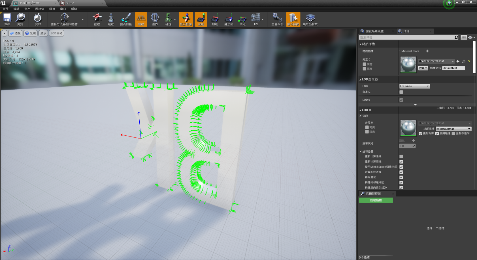This screenshot has height=260, width=477.
Task: Open the 网格体 (Mesh) menu
Action: click(x=40, y=9)
